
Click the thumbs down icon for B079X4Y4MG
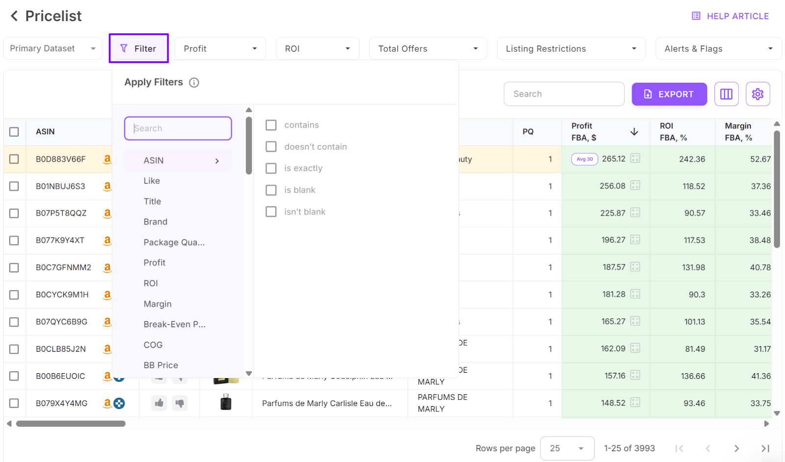click(180, 403)
